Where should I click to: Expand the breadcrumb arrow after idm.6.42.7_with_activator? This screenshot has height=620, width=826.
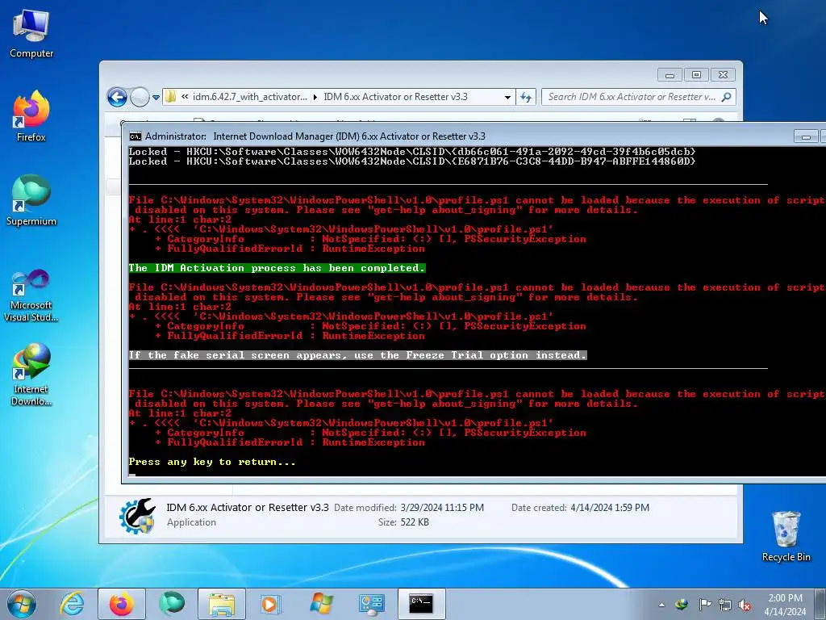[x=315, y=97]
